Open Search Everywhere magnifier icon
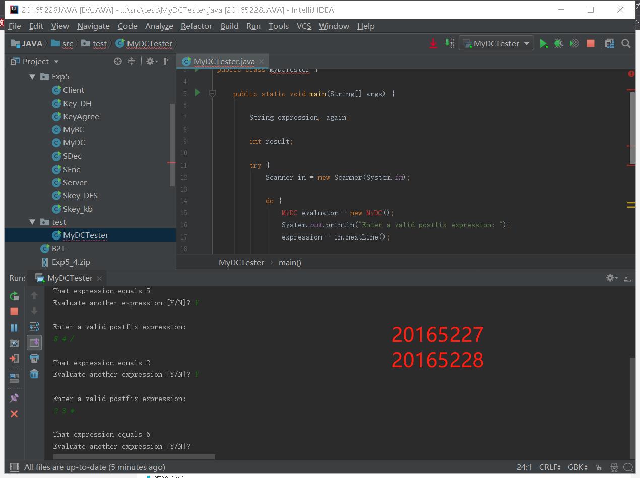The image size is (640, 478). pos(626,44)
